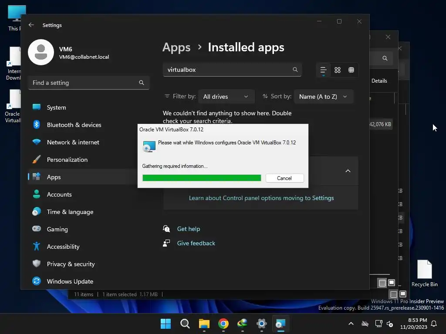Click the network tray icon
This screenshot has height=334, width=446.
coord(378,324)
